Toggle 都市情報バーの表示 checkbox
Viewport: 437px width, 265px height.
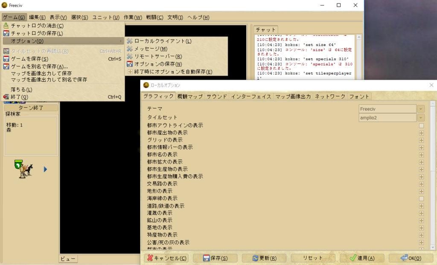tap(421, 147)
